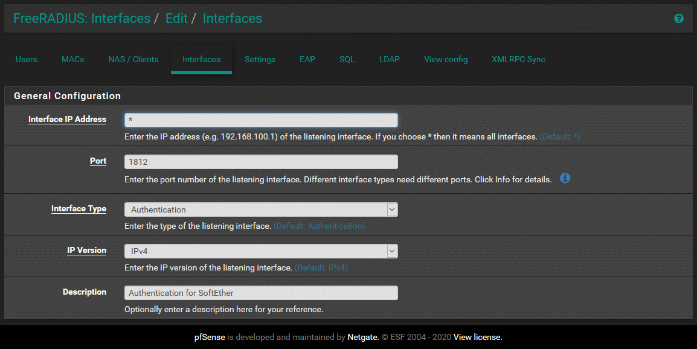Click the Description label
Viewport: 697px width, 349px height.
tap(85, 292)
